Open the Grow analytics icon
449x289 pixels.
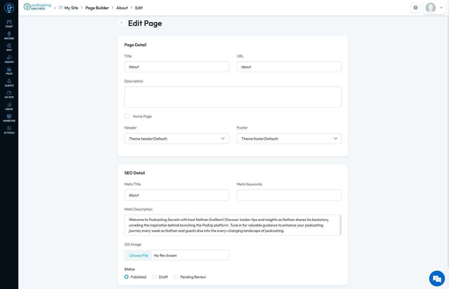9,106
